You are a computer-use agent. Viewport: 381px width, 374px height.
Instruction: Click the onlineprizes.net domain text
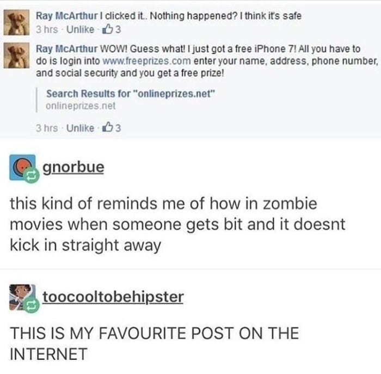point(81,106)
